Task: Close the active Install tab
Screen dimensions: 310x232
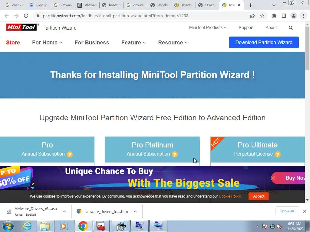Action: click(x=239, y=5)
